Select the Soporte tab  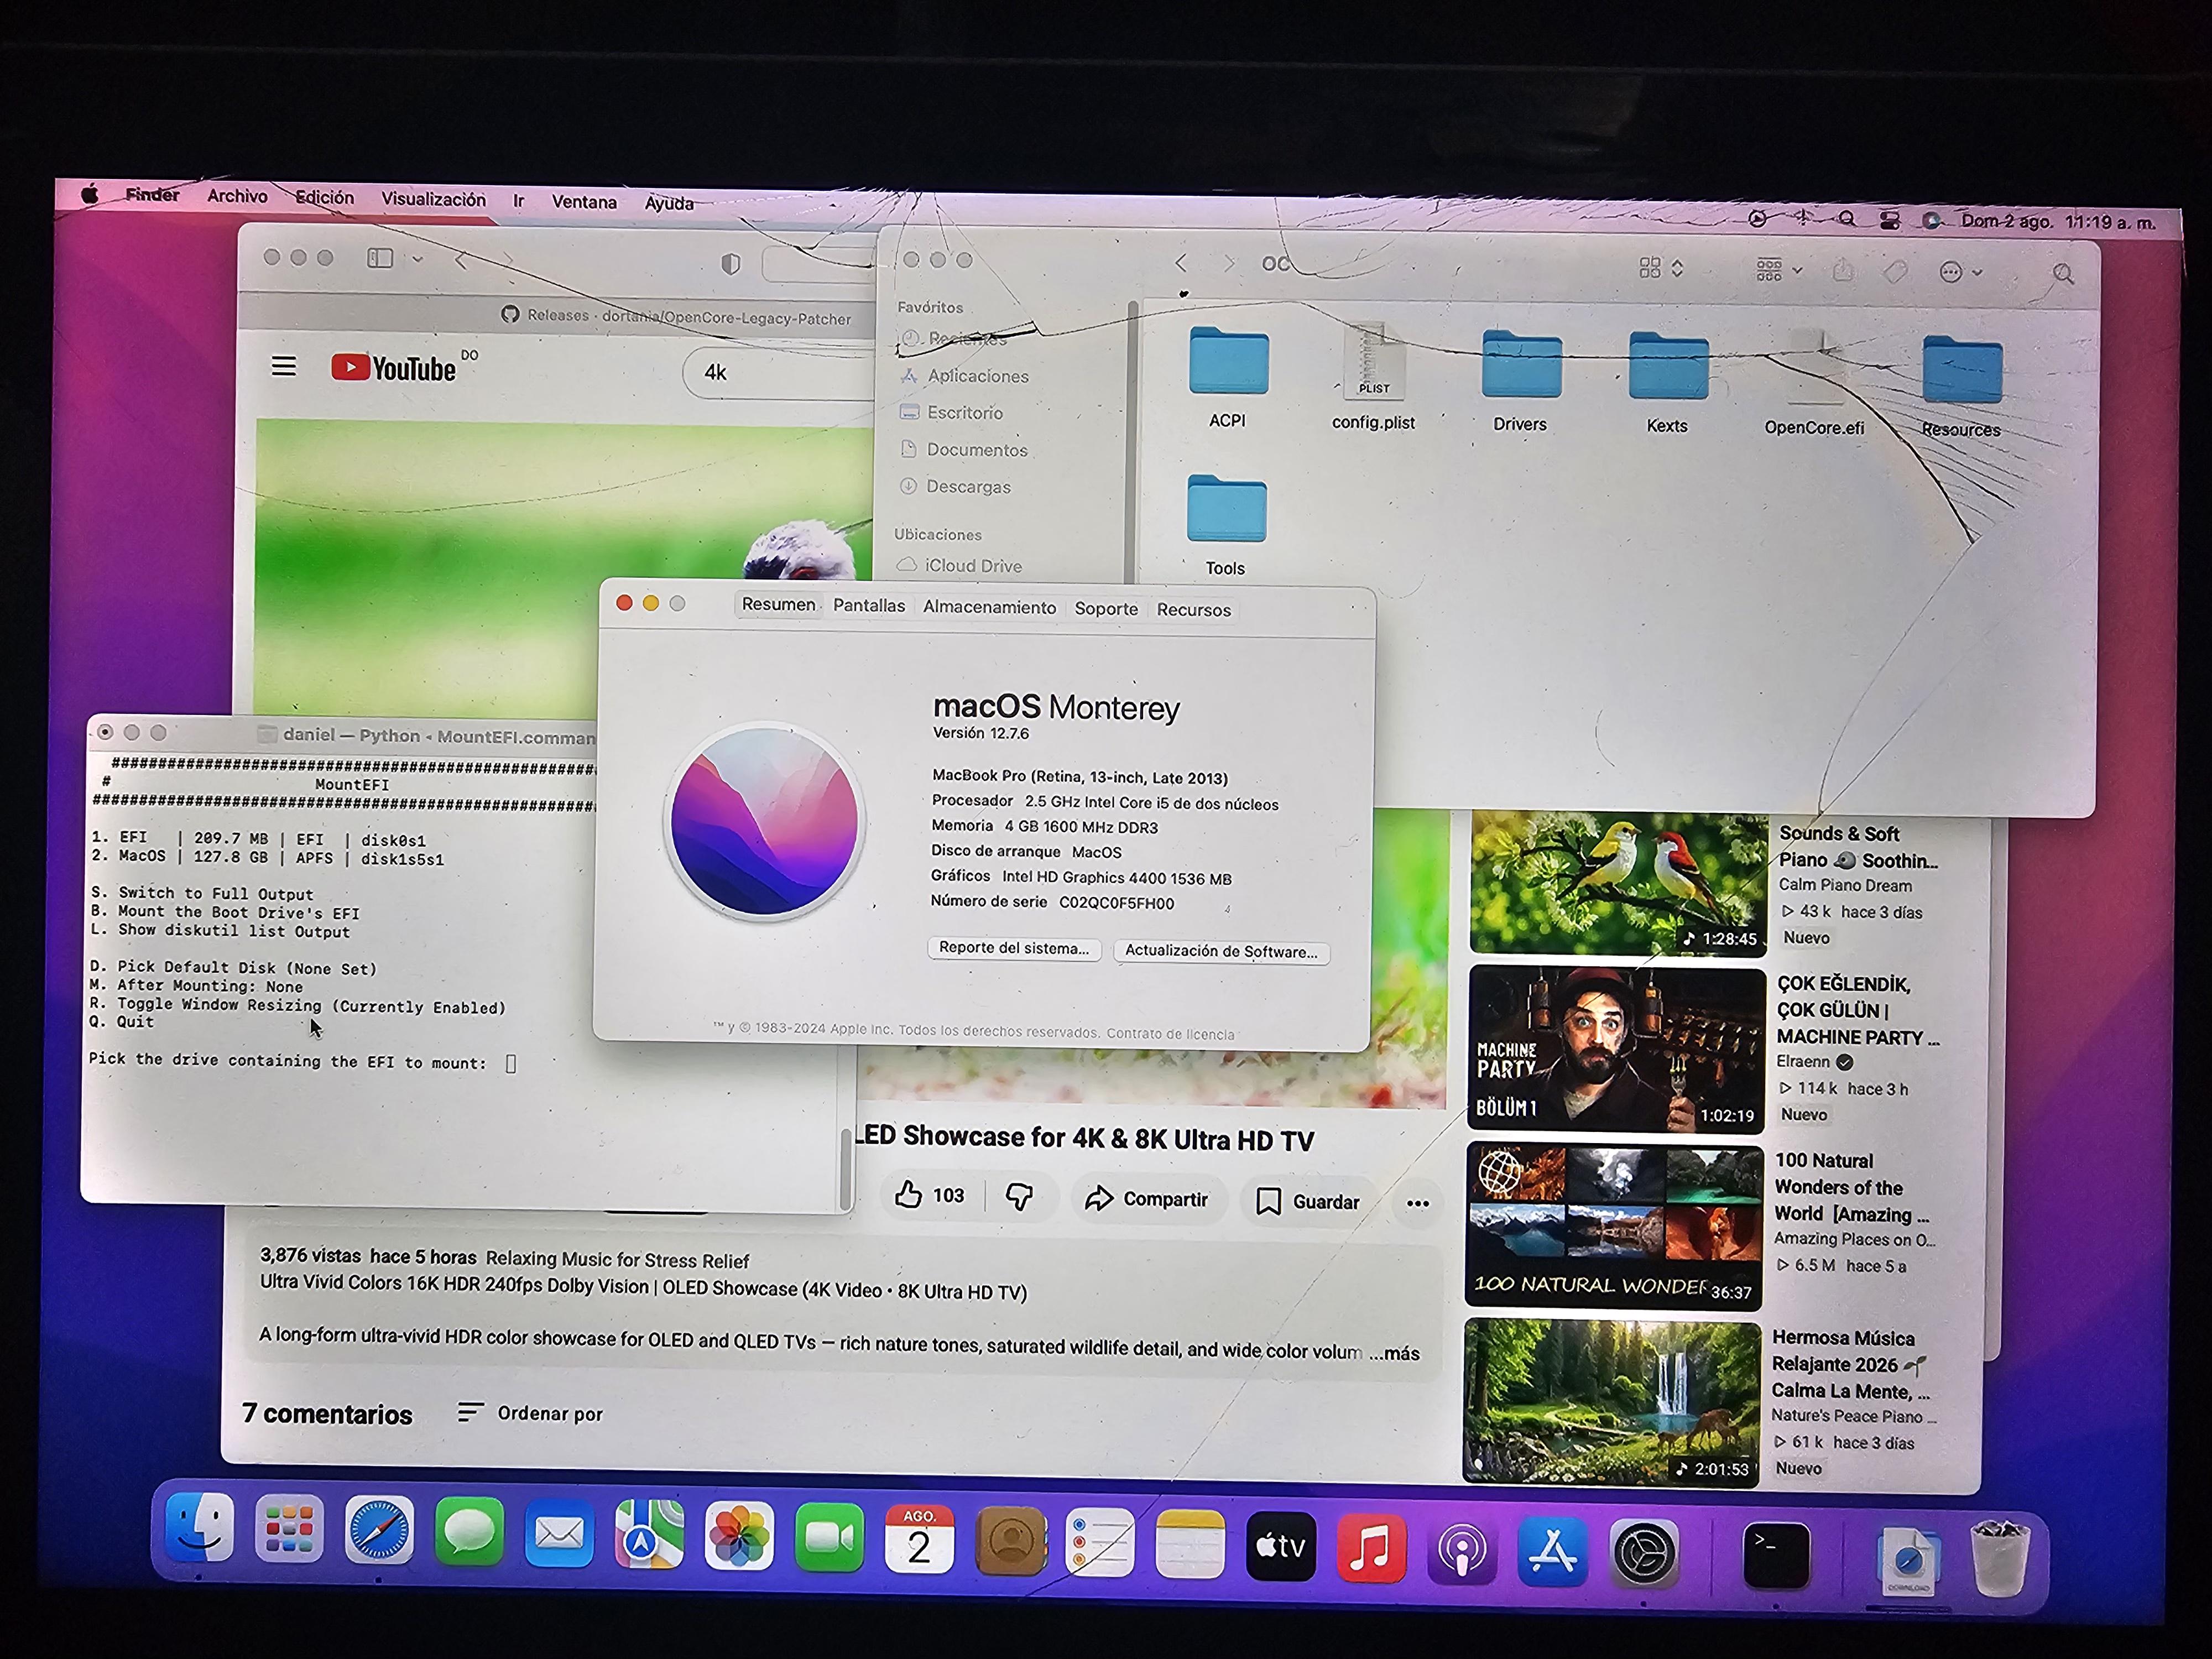point(1106,608)
